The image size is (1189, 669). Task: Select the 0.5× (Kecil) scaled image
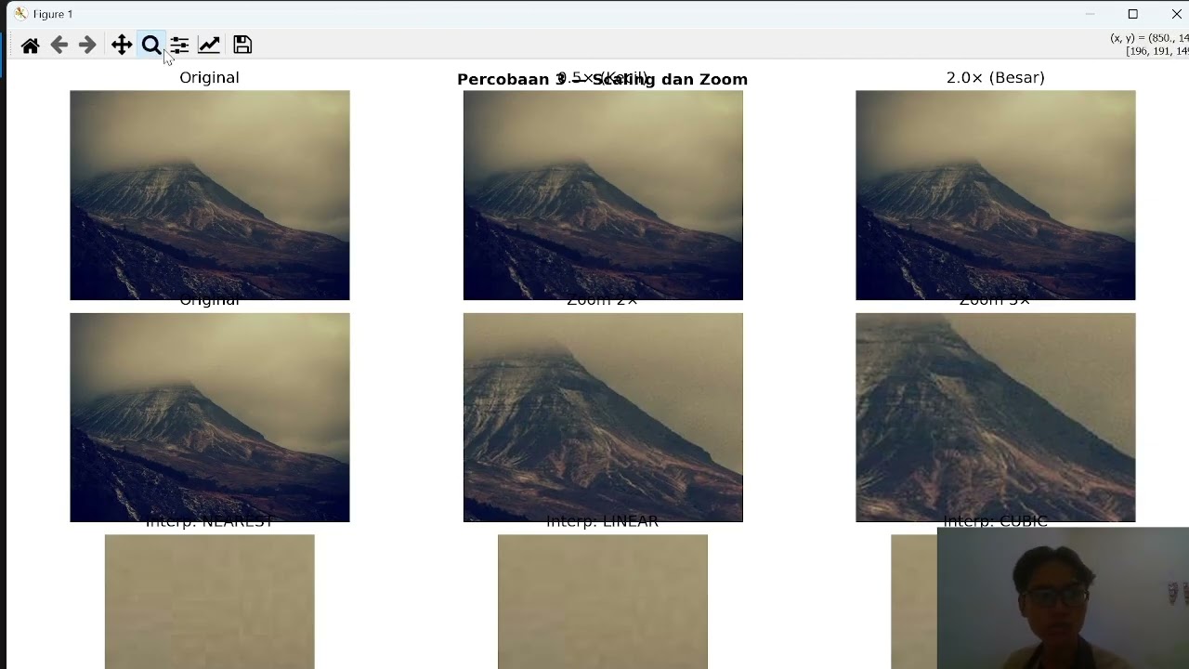(603, 195)
